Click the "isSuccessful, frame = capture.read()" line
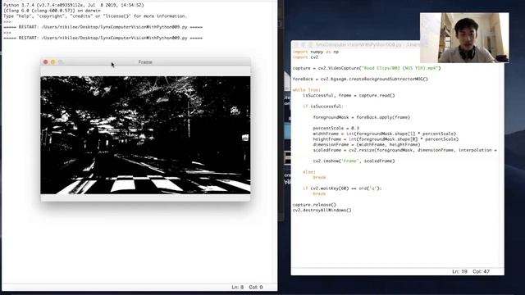Screen dimensions: 525x295 [x=349, y=95]
